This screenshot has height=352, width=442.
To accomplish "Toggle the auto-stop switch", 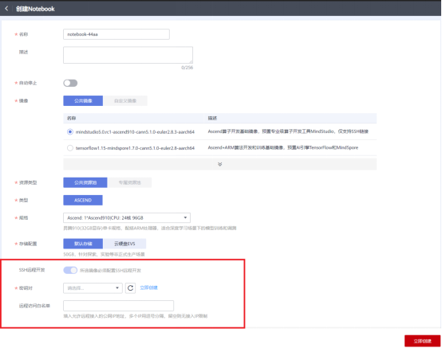I will point(70,83).
